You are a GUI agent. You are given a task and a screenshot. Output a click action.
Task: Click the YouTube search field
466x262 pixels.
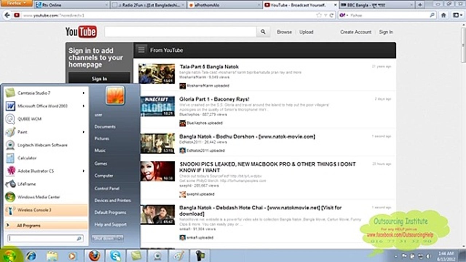pos(180,32)
